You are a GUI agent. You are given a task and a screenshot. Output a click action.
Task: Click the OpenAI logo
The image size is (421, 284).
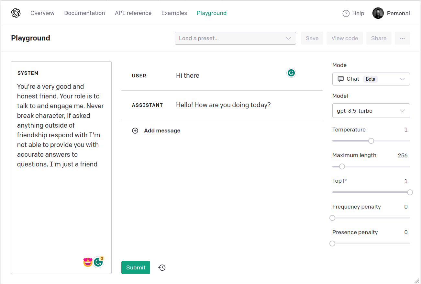[16, 13]
